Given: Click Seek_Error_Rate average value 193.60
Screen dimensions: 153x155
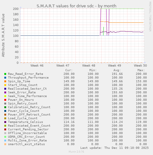Looking at the screenshot, I should click(x=117, y=92).
